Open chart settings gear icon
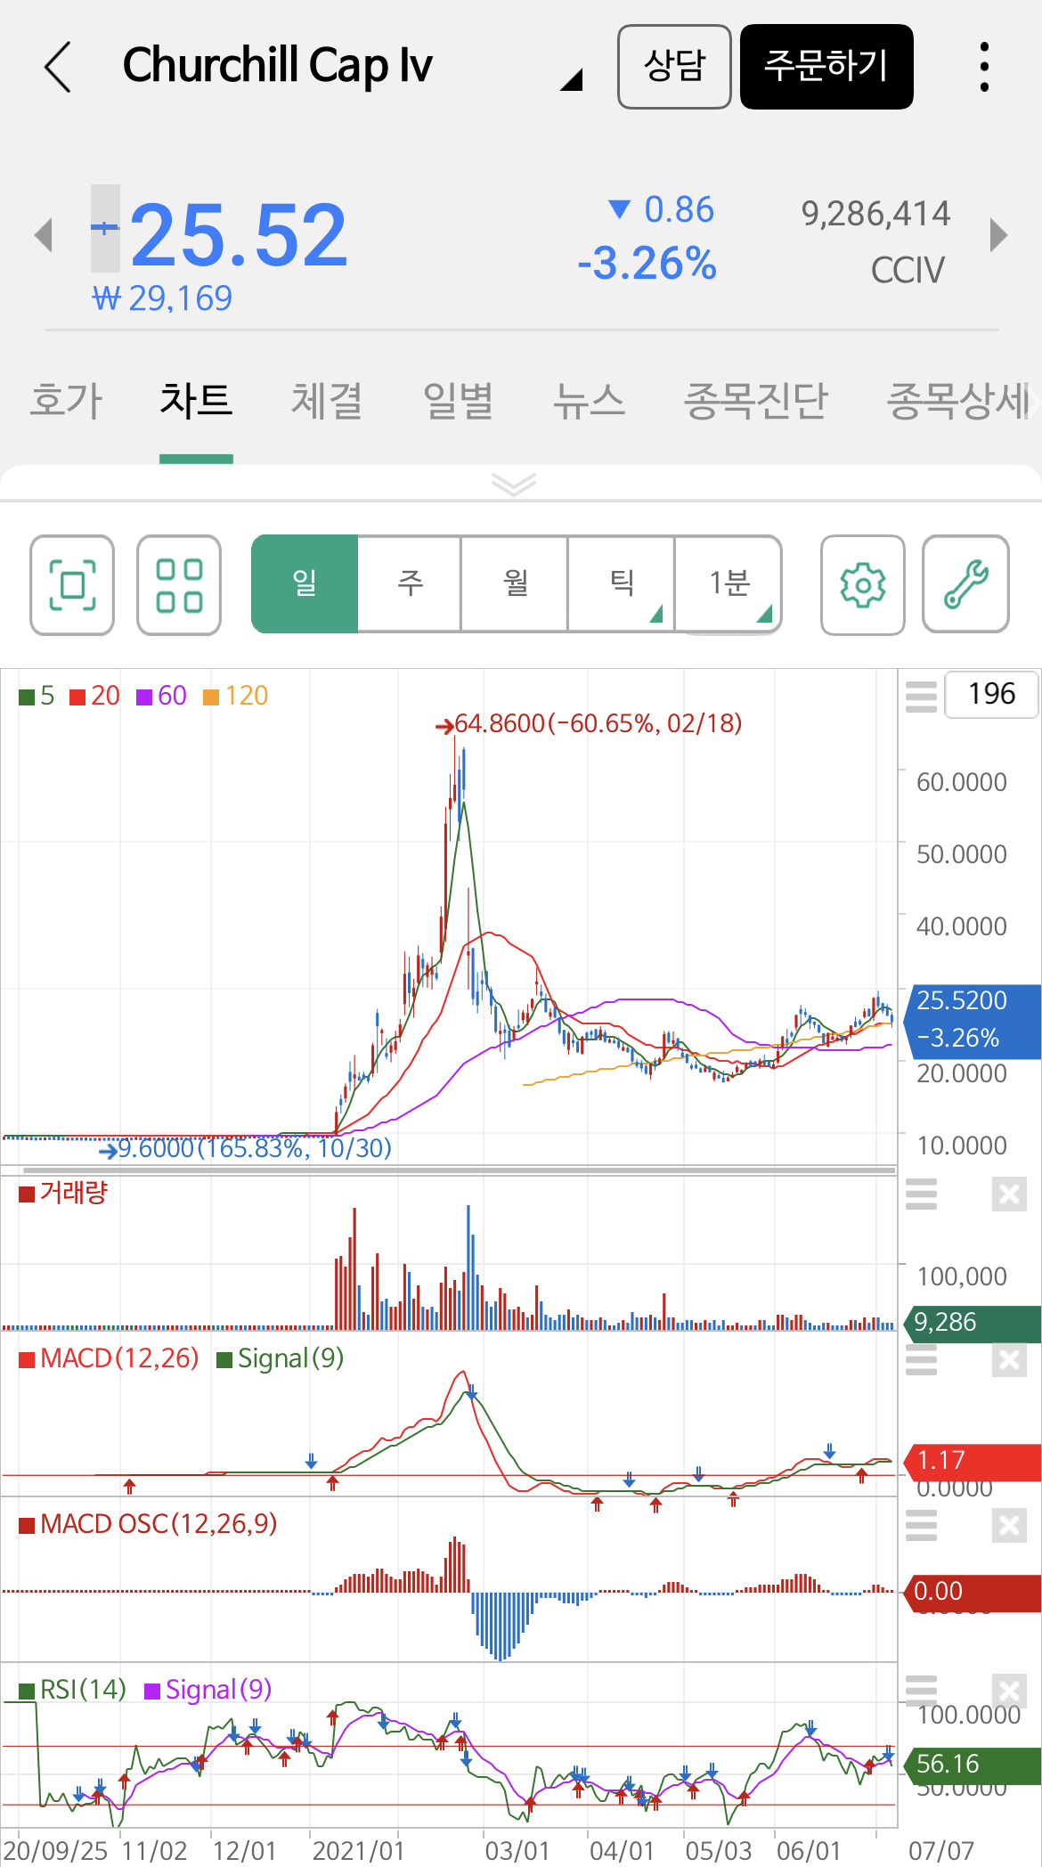The height and width of the screenshot is (1867, 1042). coord(863,585)
